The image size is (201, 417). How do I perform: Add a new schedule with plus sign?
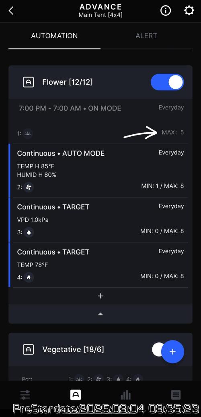100,296
